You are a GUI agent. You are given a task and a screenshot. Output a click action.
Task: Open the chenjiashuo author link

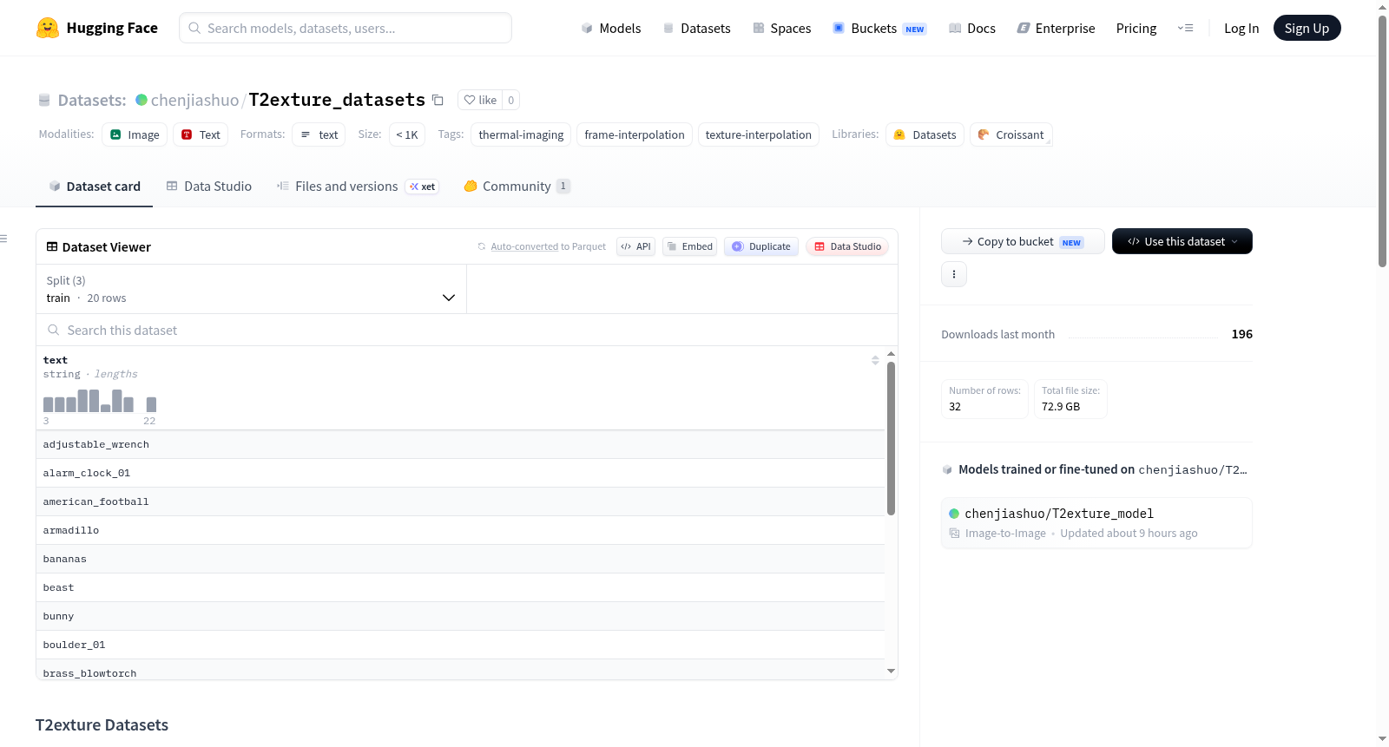[x=194, y=100]
